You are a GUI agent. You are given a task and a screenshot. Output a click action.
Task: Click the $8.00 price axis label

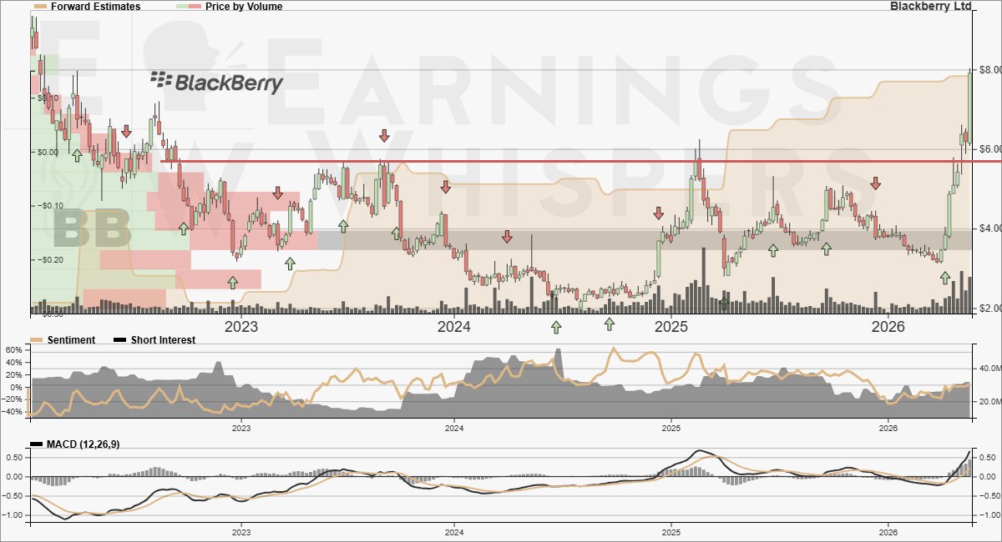pyautogui.click(x=989, y=69)
